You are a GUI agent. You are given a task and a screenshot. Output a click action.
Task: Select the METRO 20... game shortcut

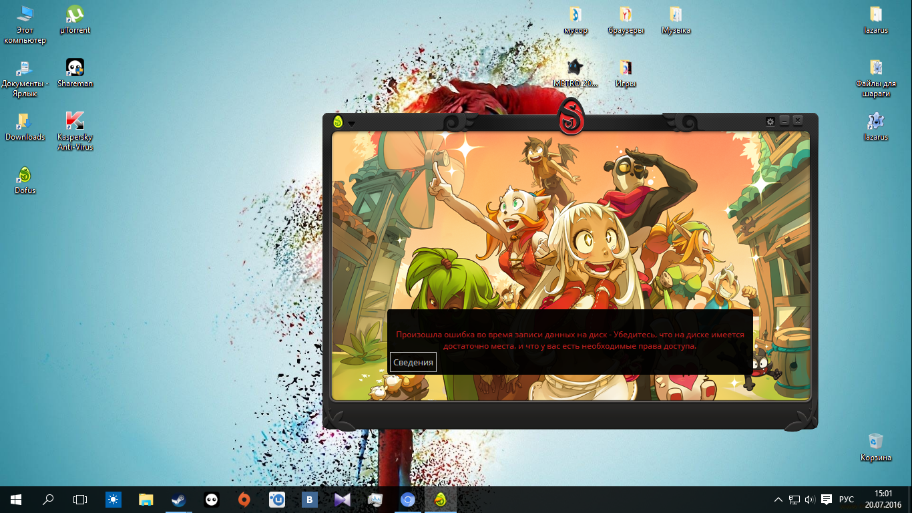tap(576, 73)
